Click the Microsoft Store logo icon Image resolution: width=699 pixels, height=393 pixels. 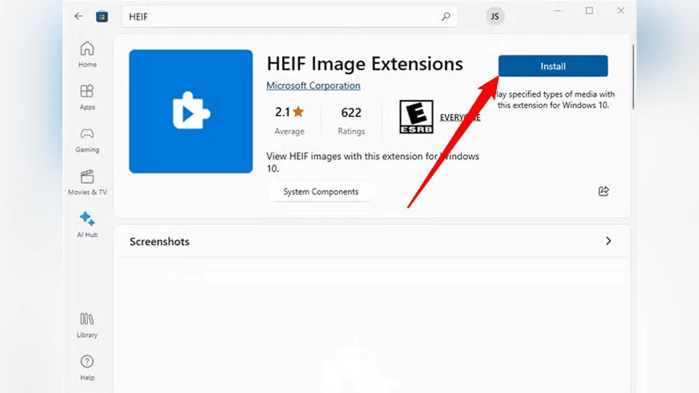point(102,16)
